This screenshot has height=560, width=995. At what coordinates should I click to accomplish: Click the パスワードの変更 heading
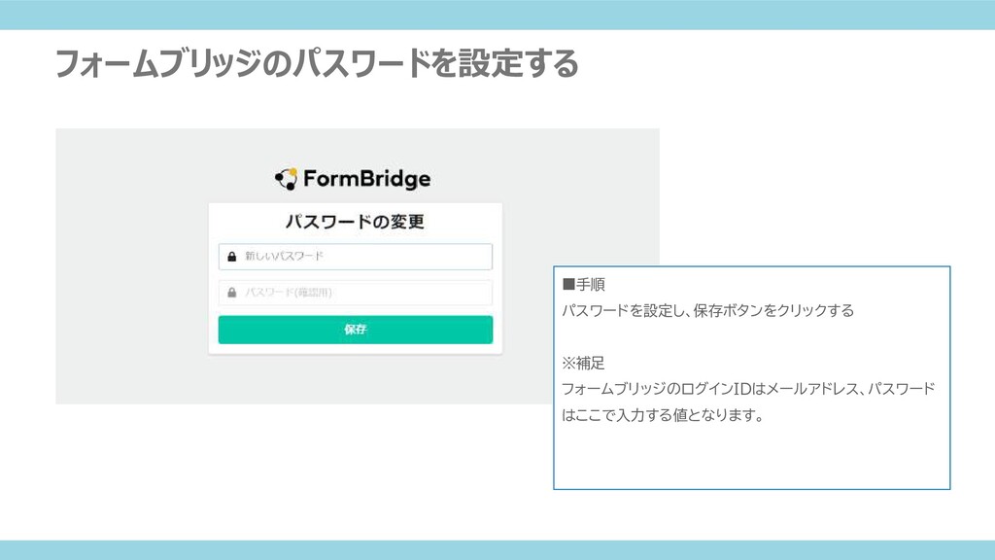pos(355,222)
